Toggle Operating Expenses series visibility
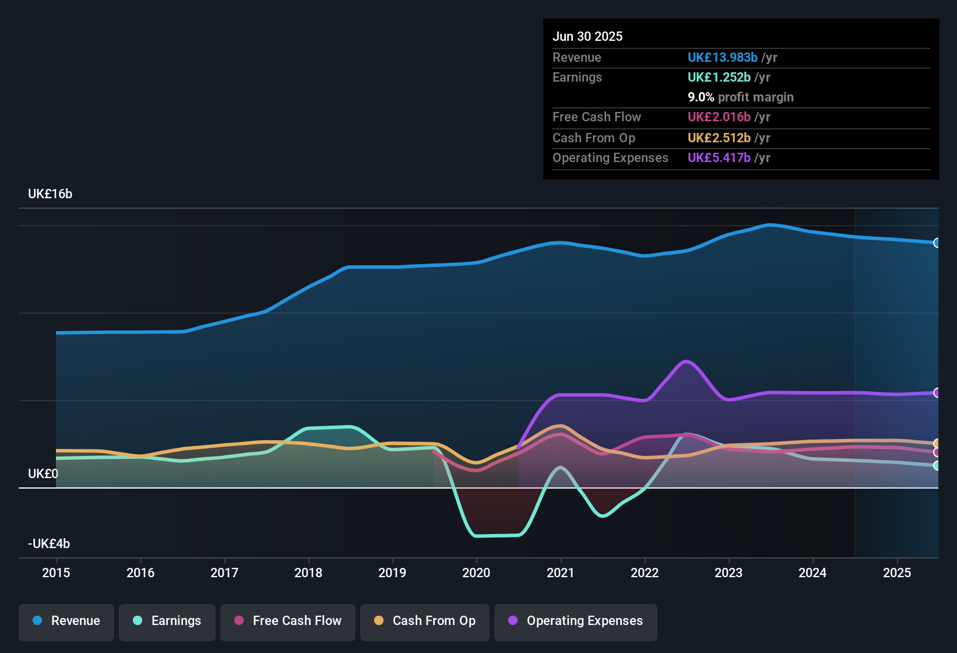This screenshot has width=957, height=653. 575,622
